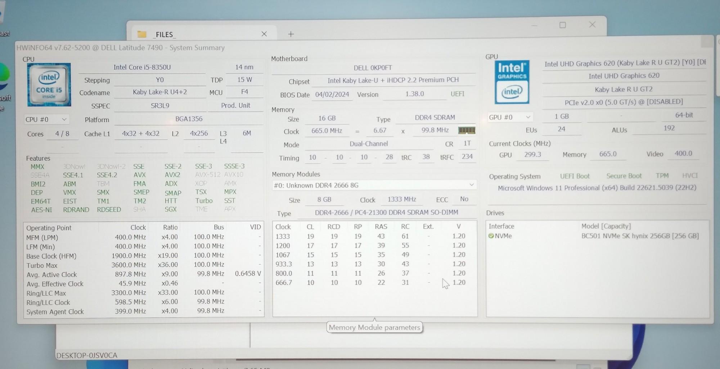Viewport: 720px width, 369px height.
Task: Click the 15 W TDP value
Action: (x=244, y=80)
